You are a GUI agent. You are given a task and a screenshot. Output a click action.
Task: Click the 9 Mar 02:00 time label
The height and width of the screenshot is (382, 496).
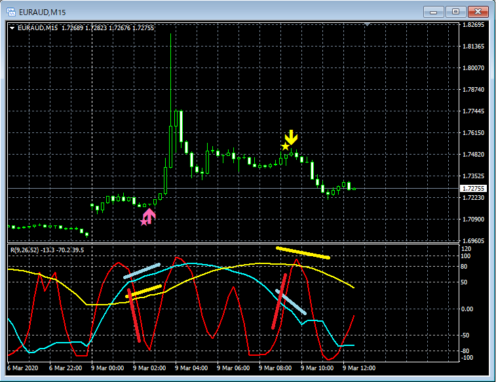[149, 368]
